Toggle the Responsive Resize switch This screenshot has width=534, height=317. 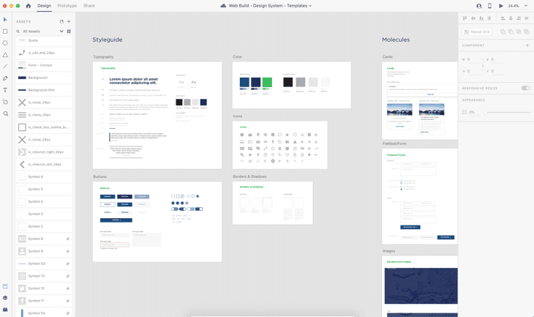(525, 88)
